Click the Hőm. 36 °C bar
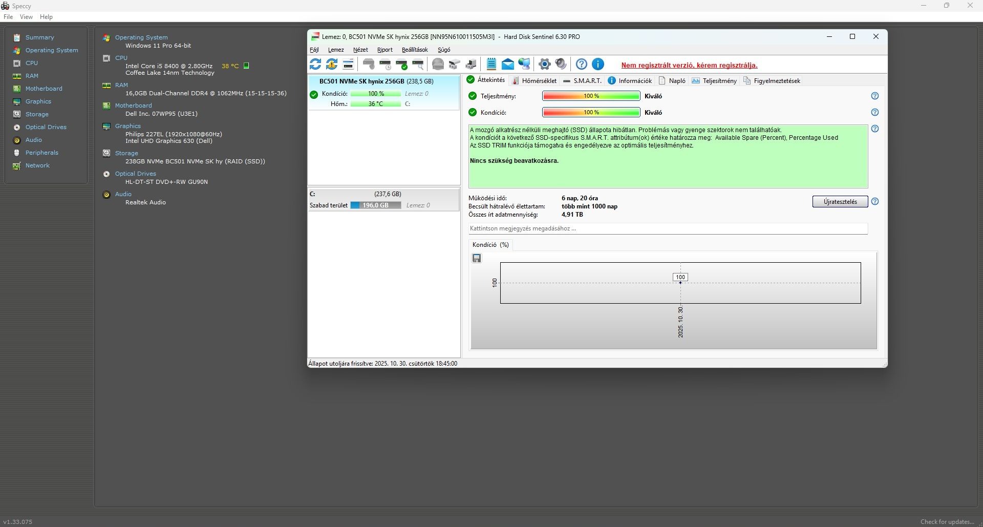The width and height of the screenshot is (983, 527). coord(376,104)
